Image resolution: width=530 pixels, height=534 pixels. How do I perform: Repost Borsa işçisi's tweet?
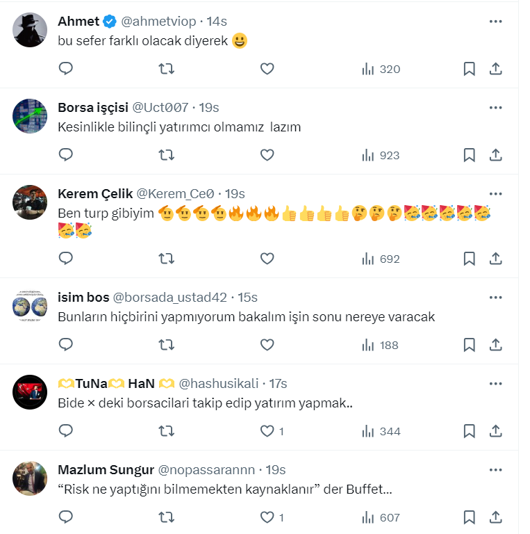click(167, 155)
